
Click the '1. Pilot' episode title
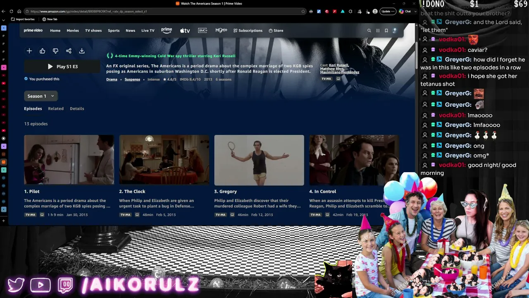(32, 192)
